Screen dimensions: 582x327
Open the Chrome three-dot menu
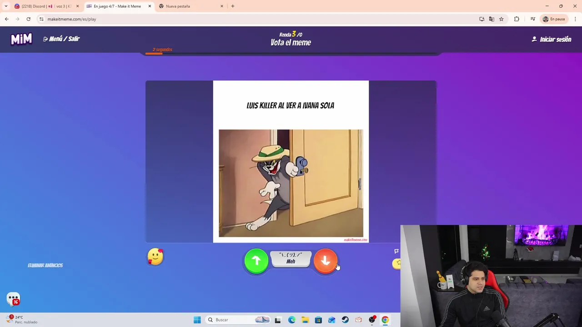pos(576,19)
